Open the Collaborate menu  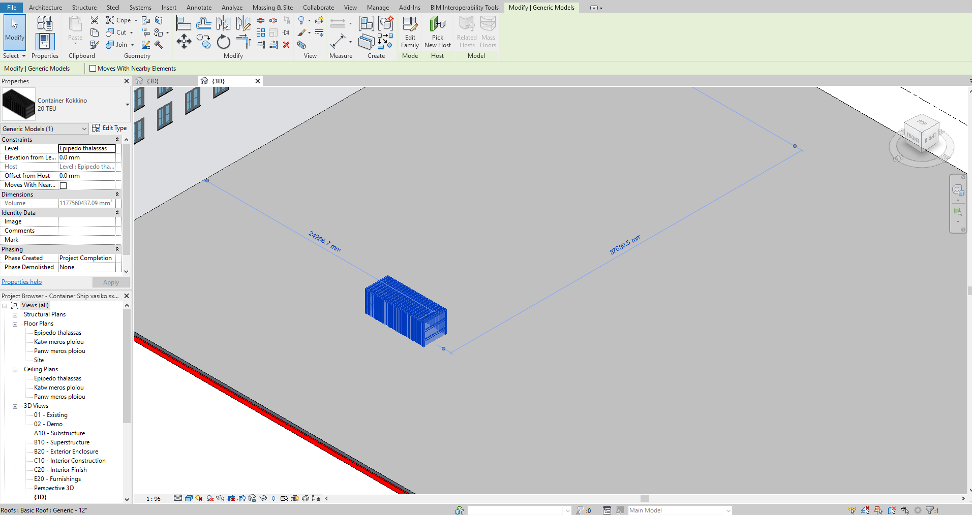[x=318, y=7]
